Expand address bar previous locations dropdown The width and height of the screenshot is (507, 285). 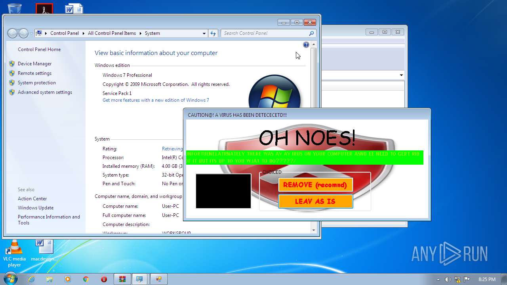[204, 33]
